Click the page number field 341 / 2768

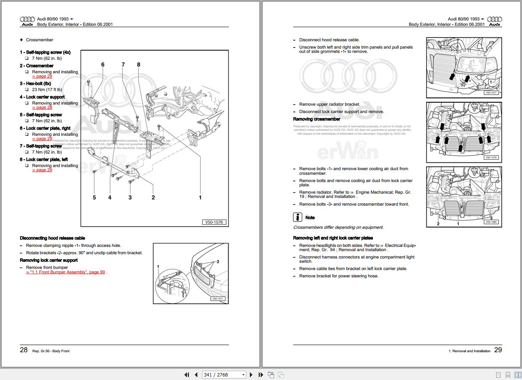(222, 375)
